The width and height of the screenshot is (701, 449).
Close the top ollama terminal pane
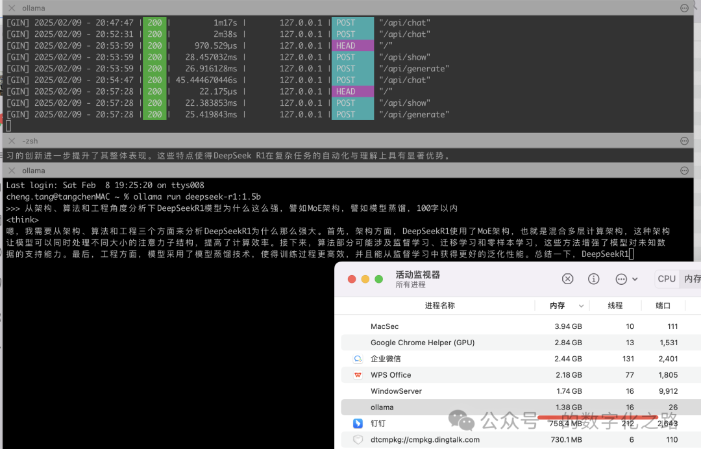(x=12, y=8)
